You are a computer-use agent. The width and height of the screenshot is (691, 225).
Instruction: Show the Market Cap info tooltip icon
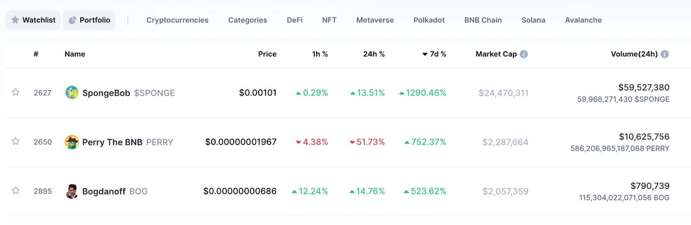pos(524,54)
